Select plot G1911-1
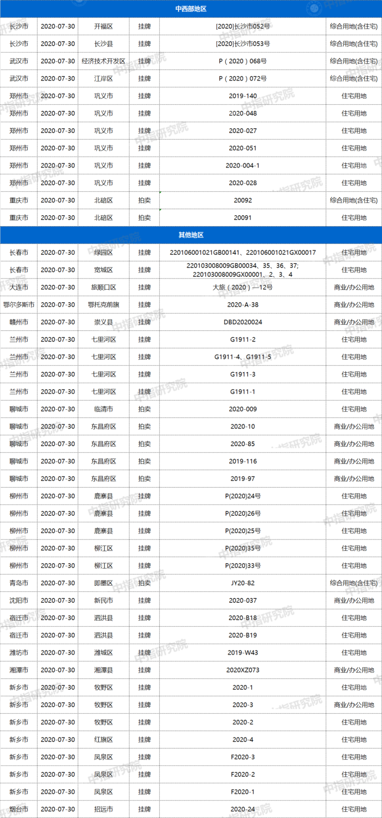 (243, 392)
